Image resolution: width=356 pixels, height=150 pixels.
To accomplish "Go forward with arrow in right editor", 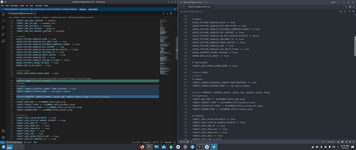I will point(184,7).
